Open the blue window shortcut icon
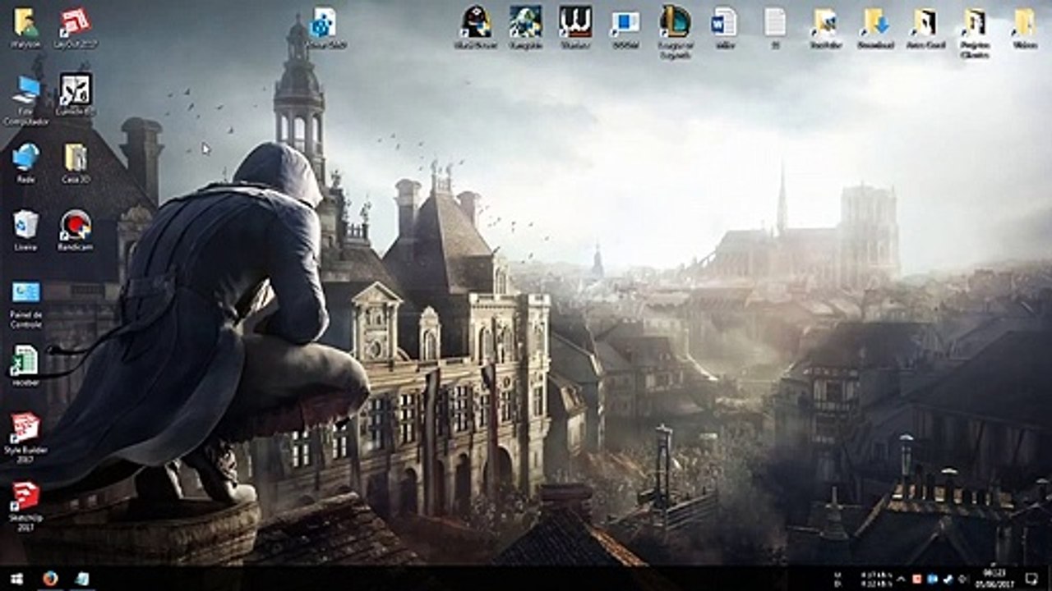This screenshot has height=591, width=1052. point(625,28)
